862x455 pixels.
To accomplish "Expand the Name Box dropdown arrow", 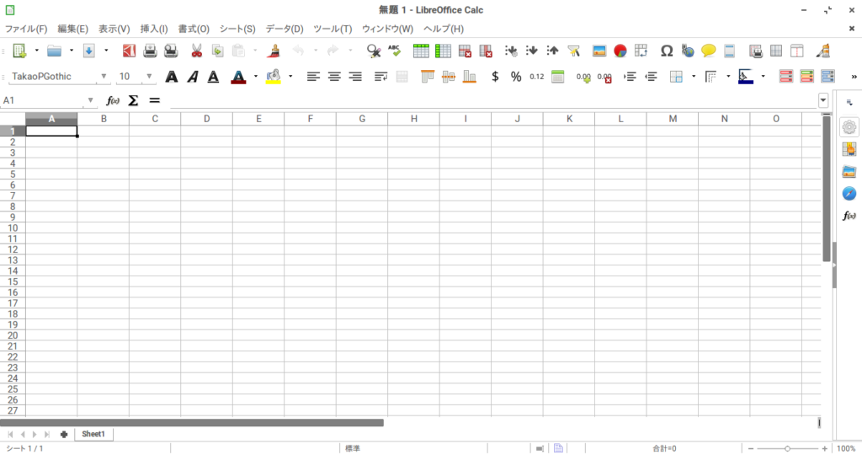I will pyautogui.click(x=90, y=100).
